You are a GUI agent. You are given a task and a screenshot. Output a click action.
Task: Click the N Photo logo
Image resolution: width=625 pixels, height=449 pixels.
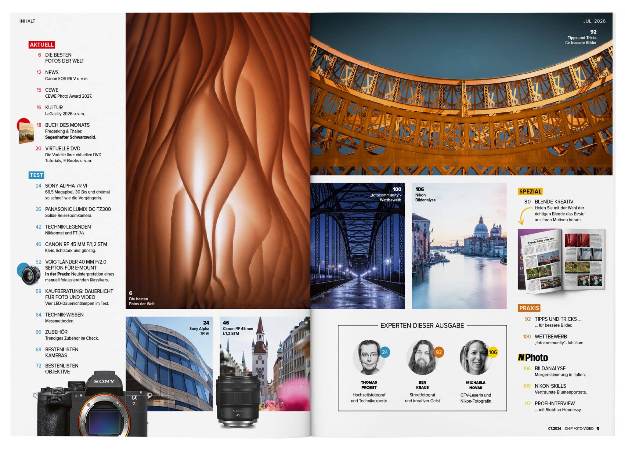coord(533,357)
